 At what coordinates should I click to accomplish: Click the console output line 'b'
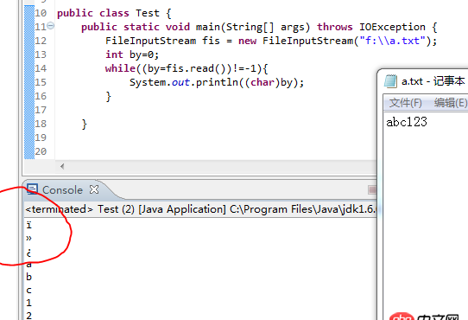click(28, 277)
